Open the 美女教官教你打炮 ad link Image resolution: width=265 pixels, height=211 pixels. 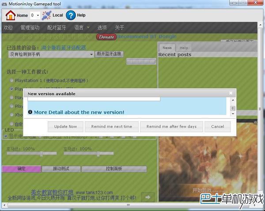click(x=52, y=192)
